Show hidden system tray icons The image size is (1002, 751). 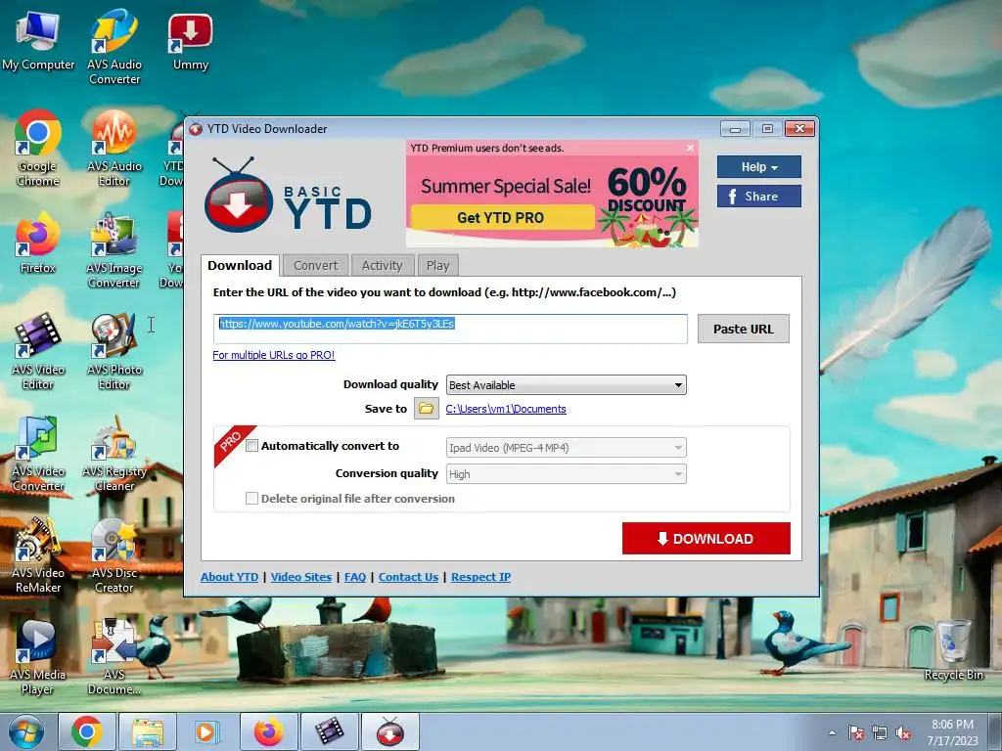coord(832,733)
